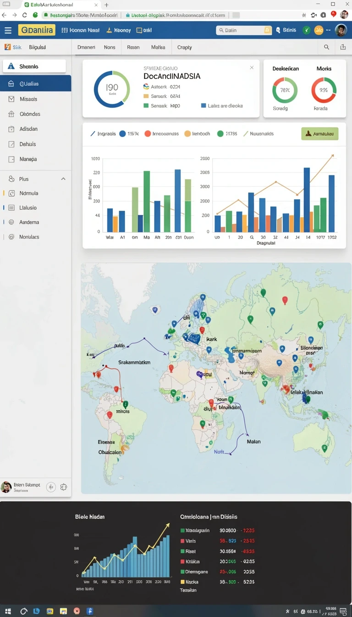The image size is (352, 617).
Task: Select the highlighted Qualias sidebar item
Action: click(x=35, y=84)
